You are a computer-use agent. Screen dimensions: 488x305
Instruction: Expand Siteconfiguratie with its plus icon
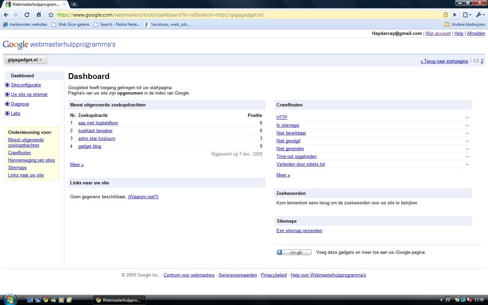point(7,85)
